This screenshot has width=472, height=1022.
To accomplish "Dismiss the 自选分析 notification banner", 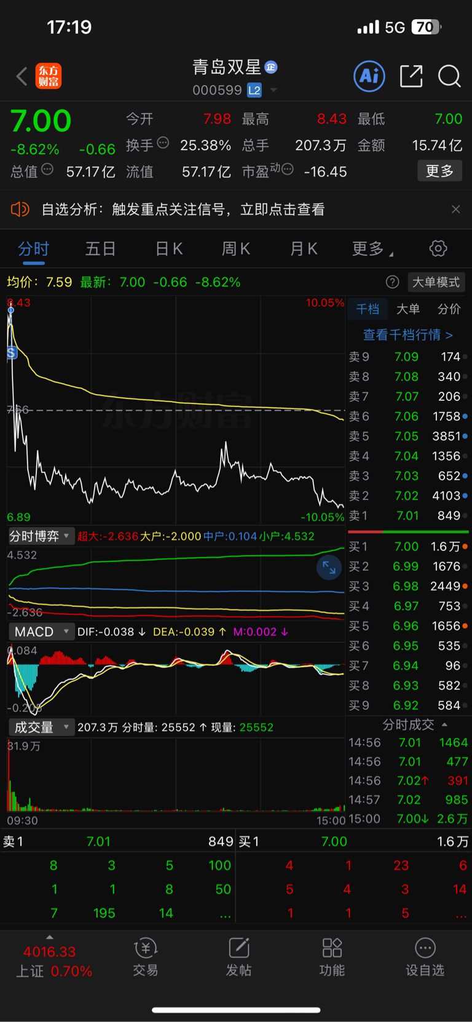I will tap(455, 209).
